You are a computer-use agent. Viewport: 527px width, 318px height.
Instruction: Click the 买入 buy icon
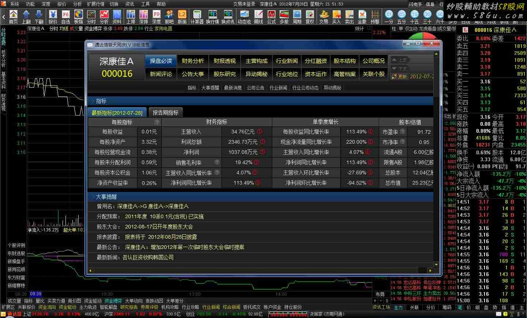coord(337,17)
